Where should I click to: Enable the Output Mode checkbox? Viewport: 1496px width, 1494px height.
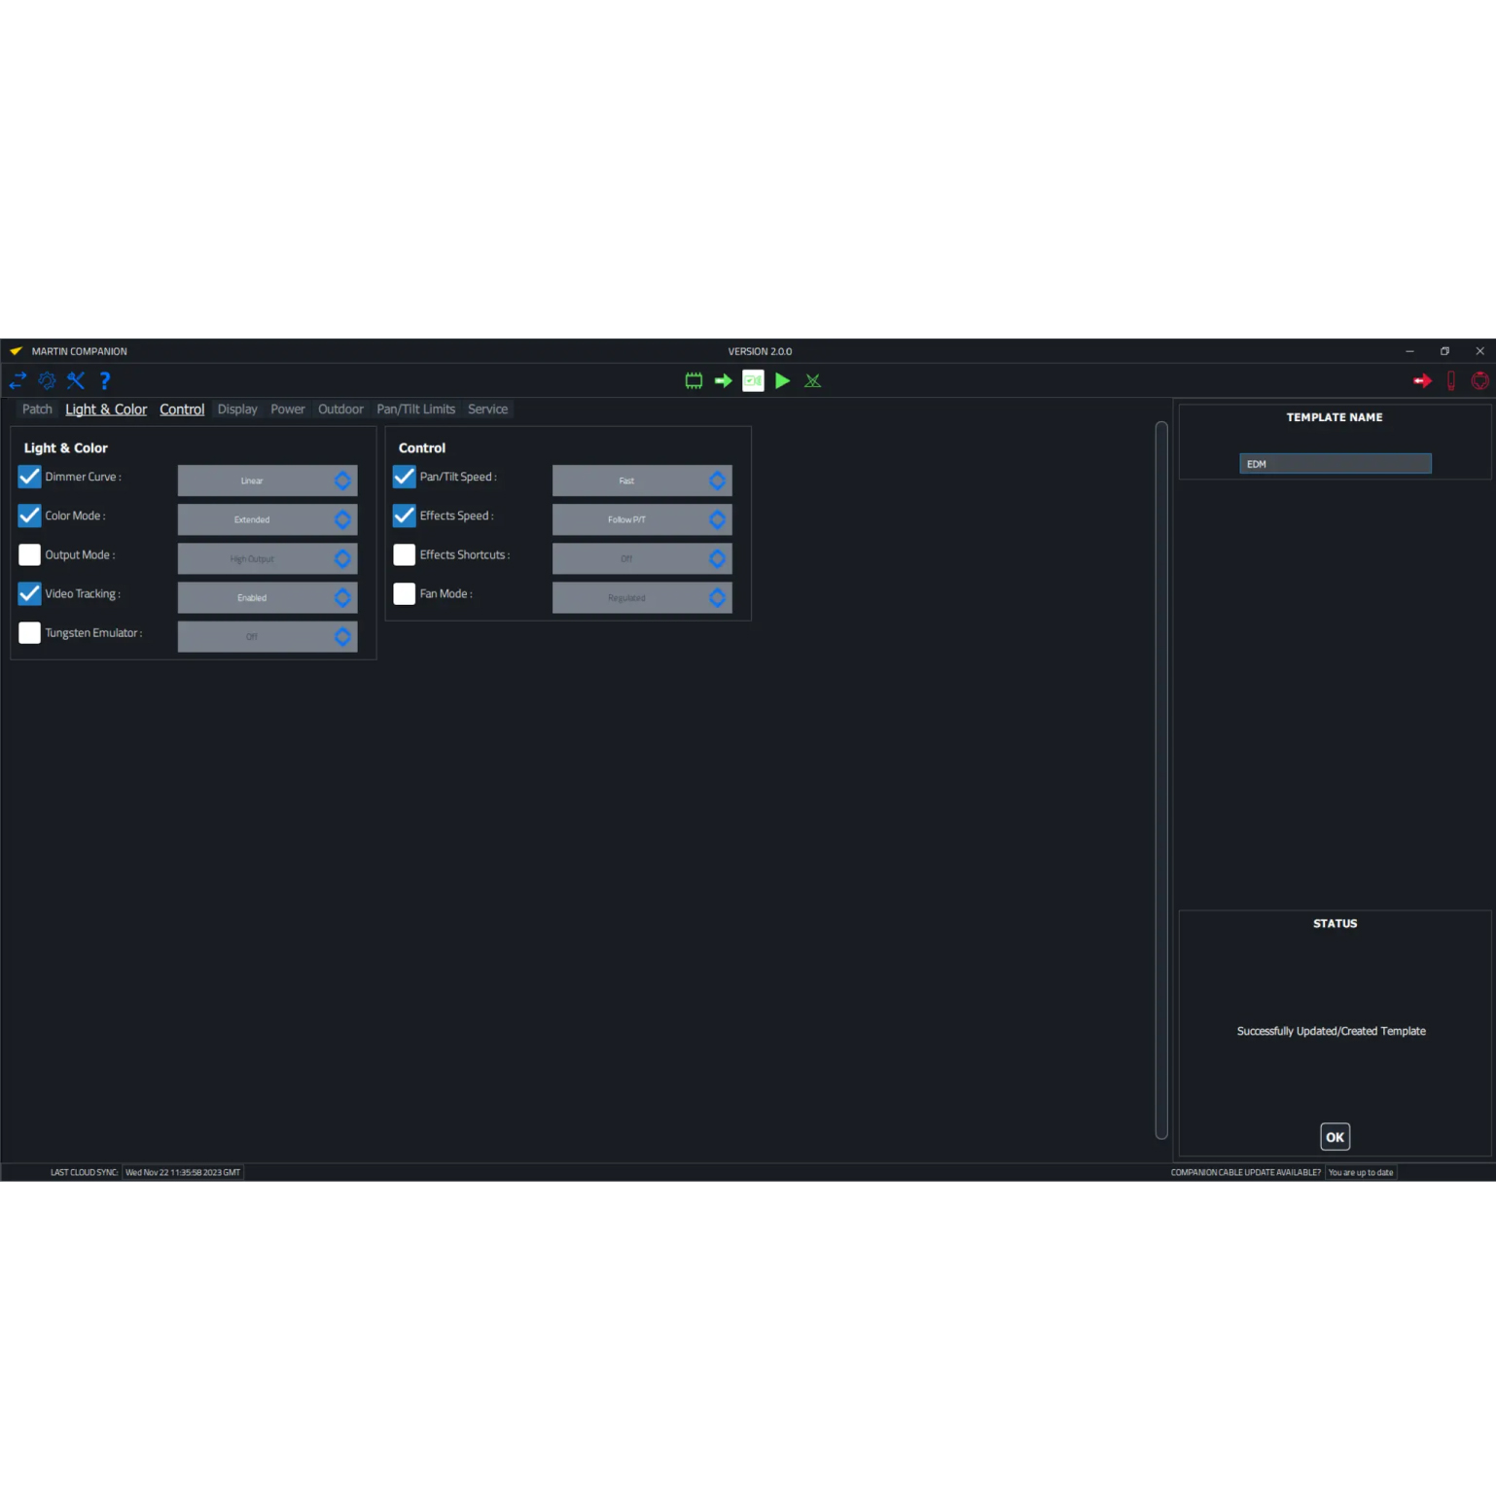29,554
